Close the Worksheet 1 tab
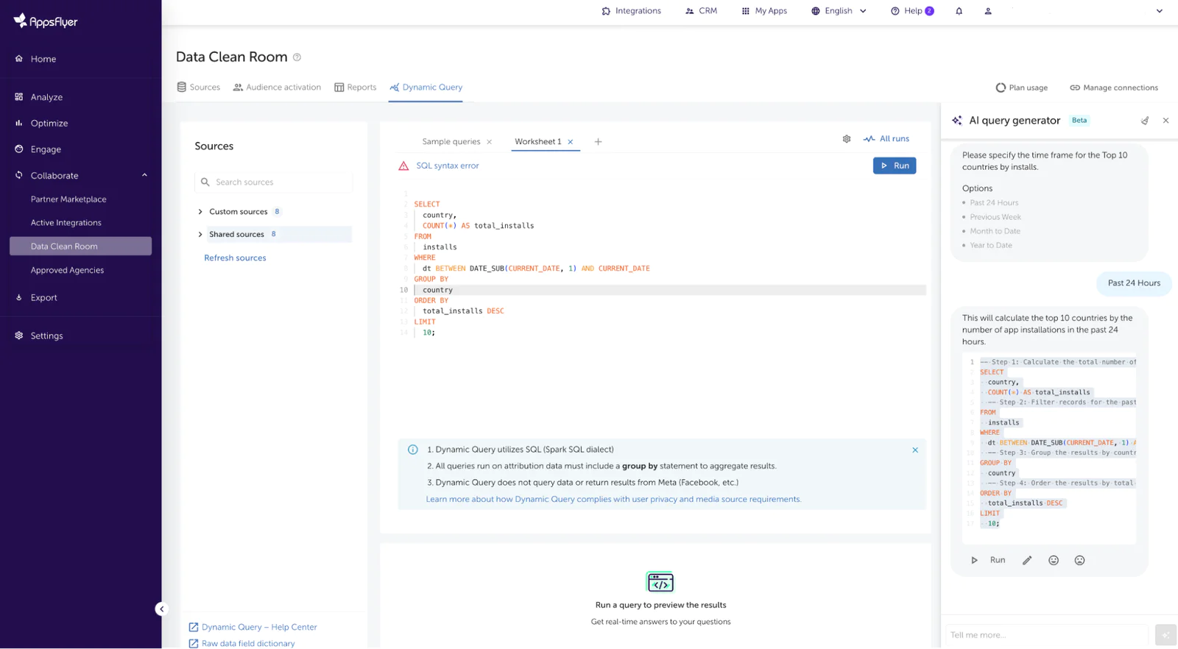 pos(571,142)
